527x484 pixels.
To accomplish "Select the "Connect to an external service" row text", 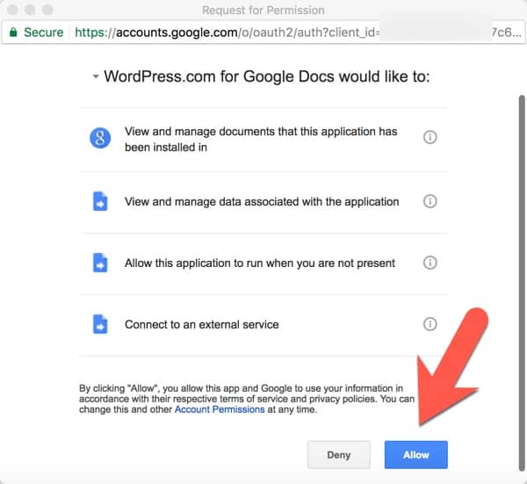I will tap(201, 324).
